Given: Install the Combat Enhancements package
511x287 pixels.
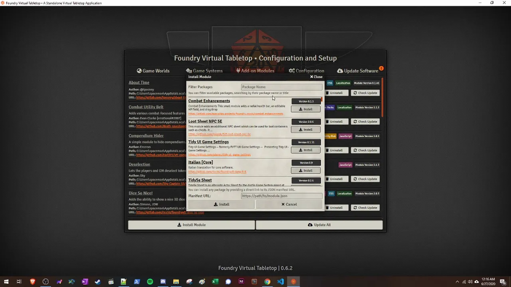Looking at the screenshot, I should click(306, 109).
